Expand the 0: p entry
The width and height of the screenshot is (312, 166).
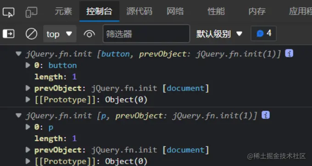click(x=28, y=127)
